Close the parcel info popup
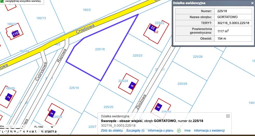This screenshot has height=136, width=255. (228, 116)
